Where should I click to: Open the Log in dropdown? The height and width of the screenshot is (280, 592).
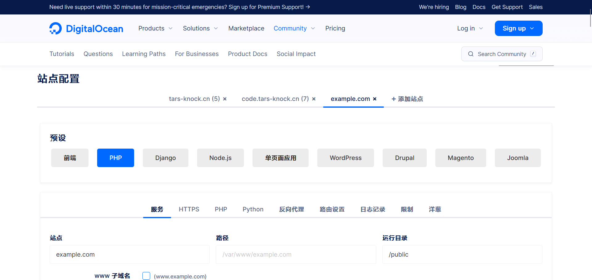(470, 28)
